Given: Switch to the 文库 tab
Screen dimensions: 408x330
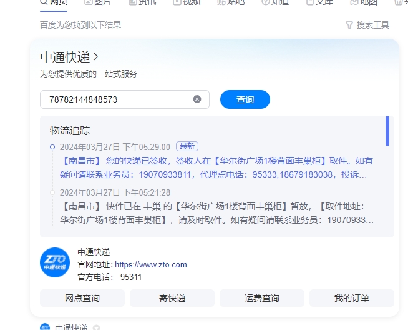Looking at the screenshot, I should click(x=320, y=2).
